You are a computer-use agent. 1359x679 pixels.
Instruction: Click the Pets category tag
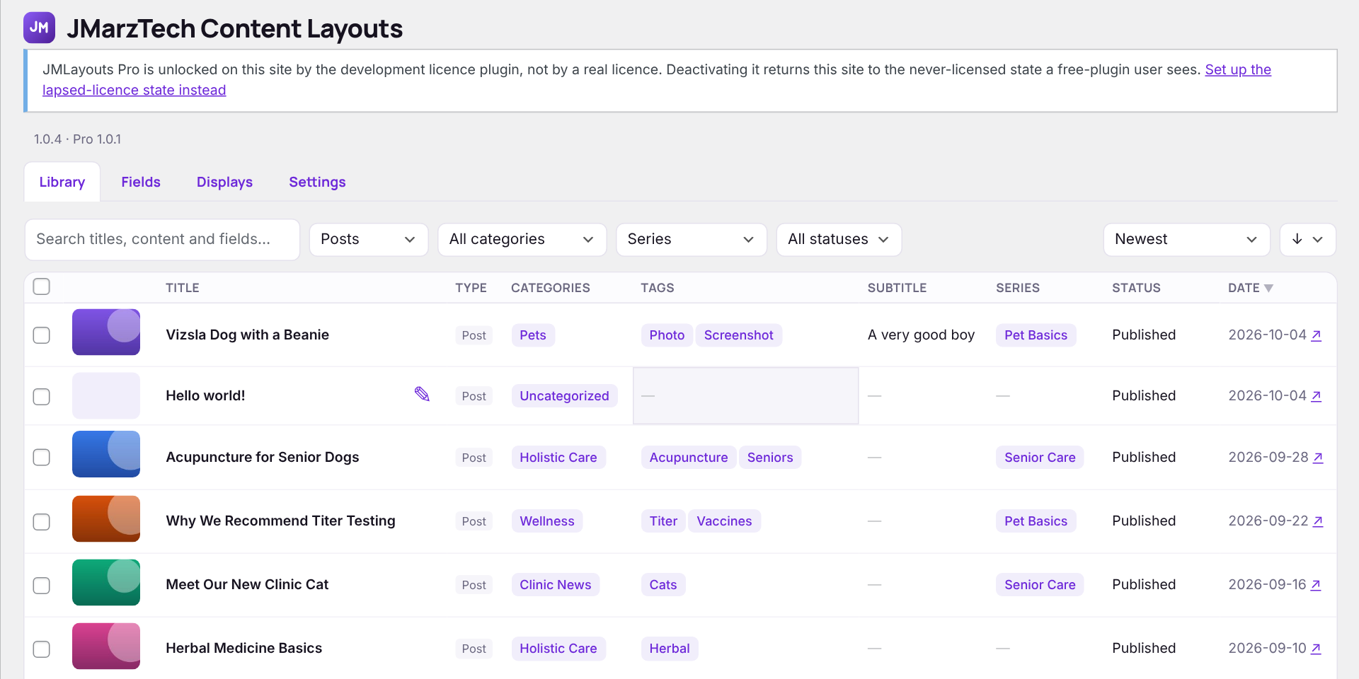(533, 335)
